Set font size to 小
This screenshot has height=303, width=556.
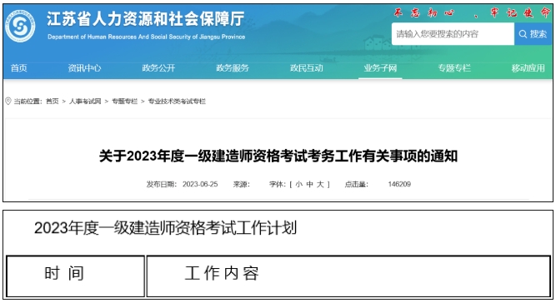tap(299, 184)
